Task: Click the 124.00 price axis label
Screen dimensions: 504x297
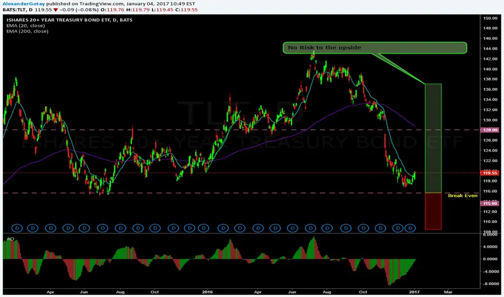Action: [490, 151]
